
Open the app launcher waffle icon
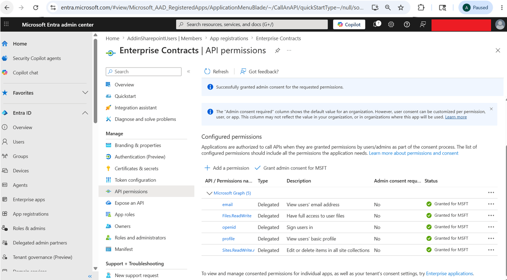coord(6,24)
